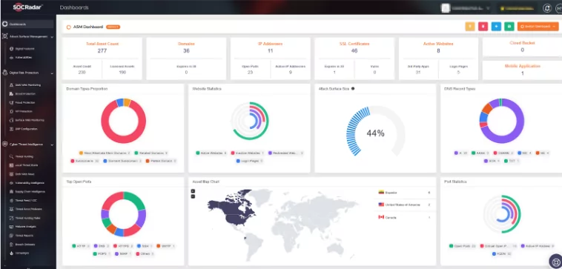
Task: Open Supply Chain Intelligence in sidebar
Action: (27, 192)
